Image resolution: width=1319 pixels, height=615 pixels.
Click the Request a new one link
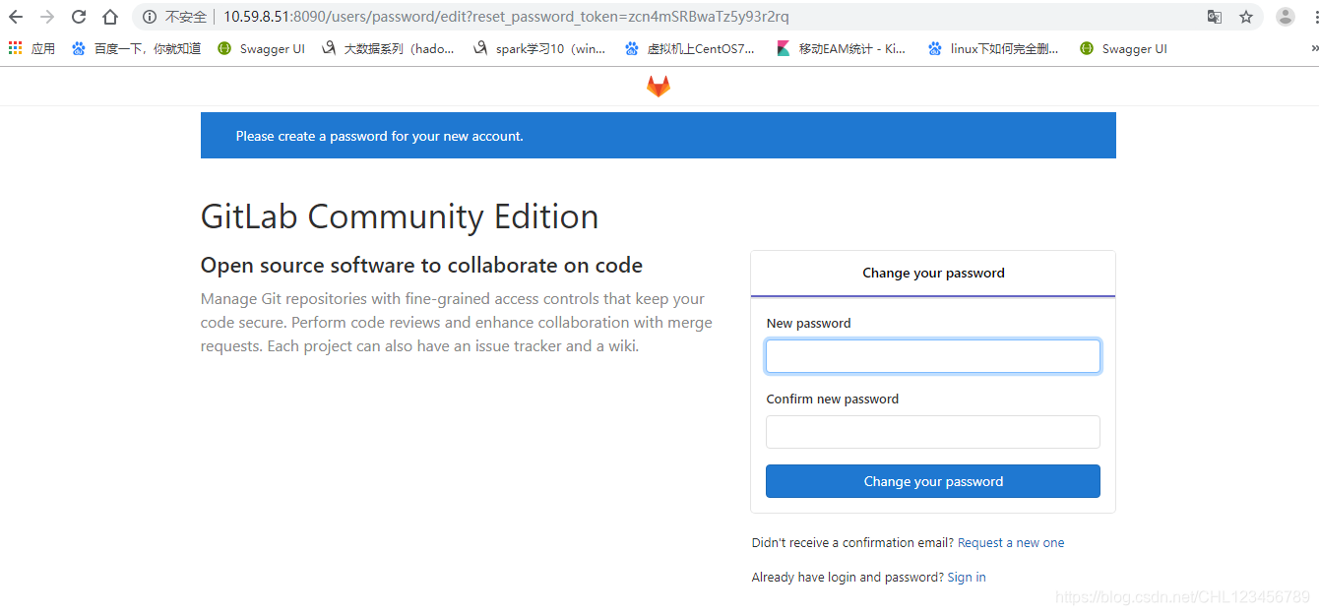1011,543
